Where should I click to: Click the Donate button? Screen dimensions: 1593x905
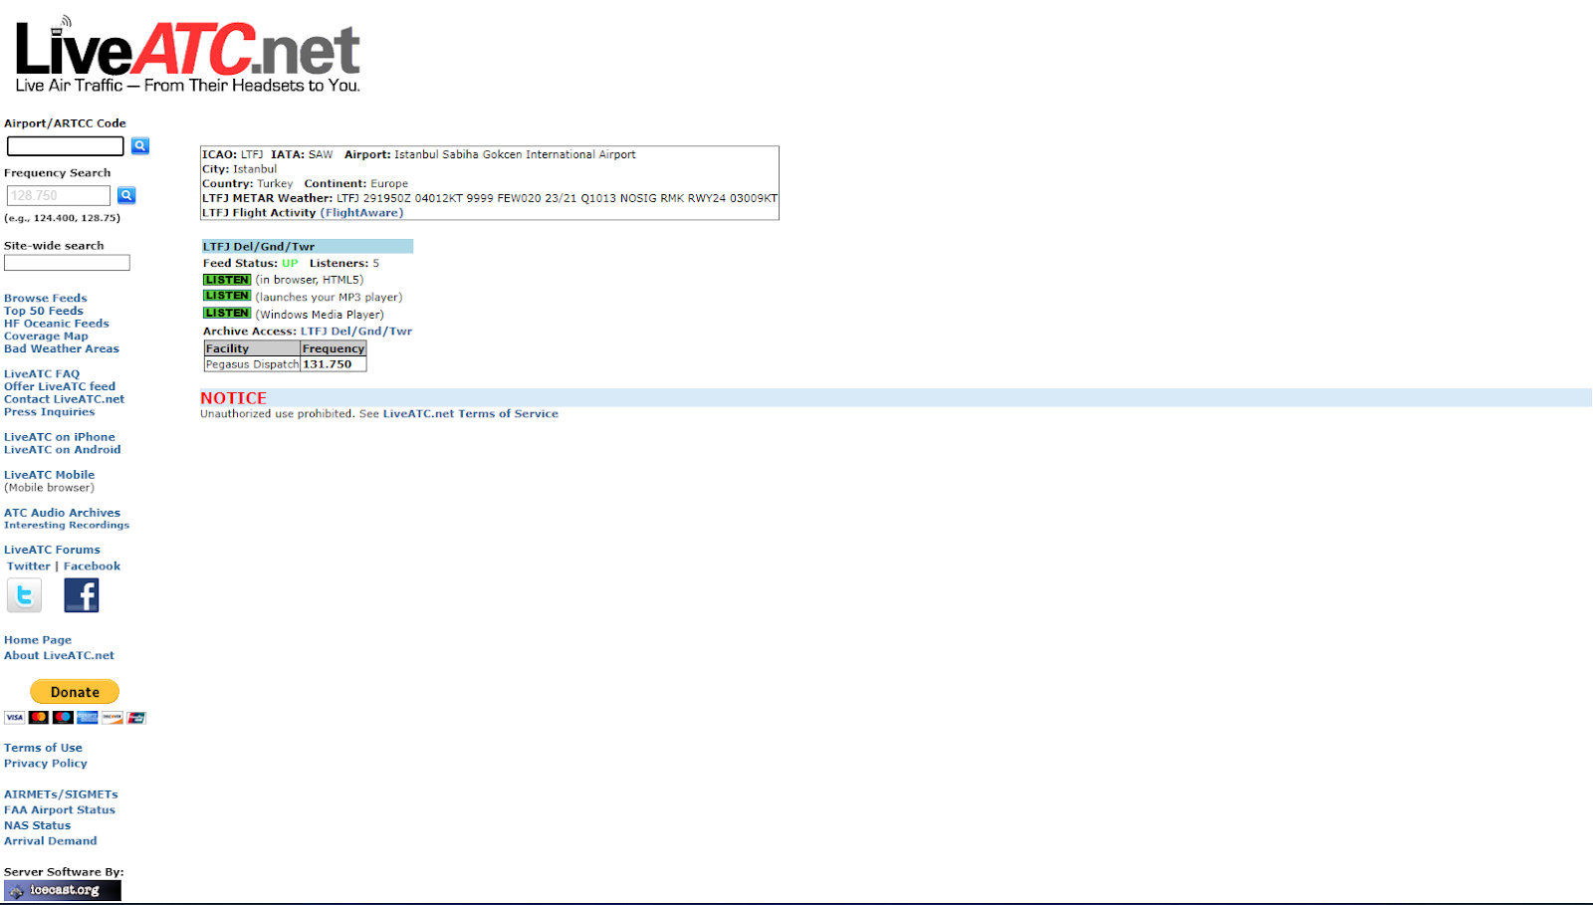[75, 692]
